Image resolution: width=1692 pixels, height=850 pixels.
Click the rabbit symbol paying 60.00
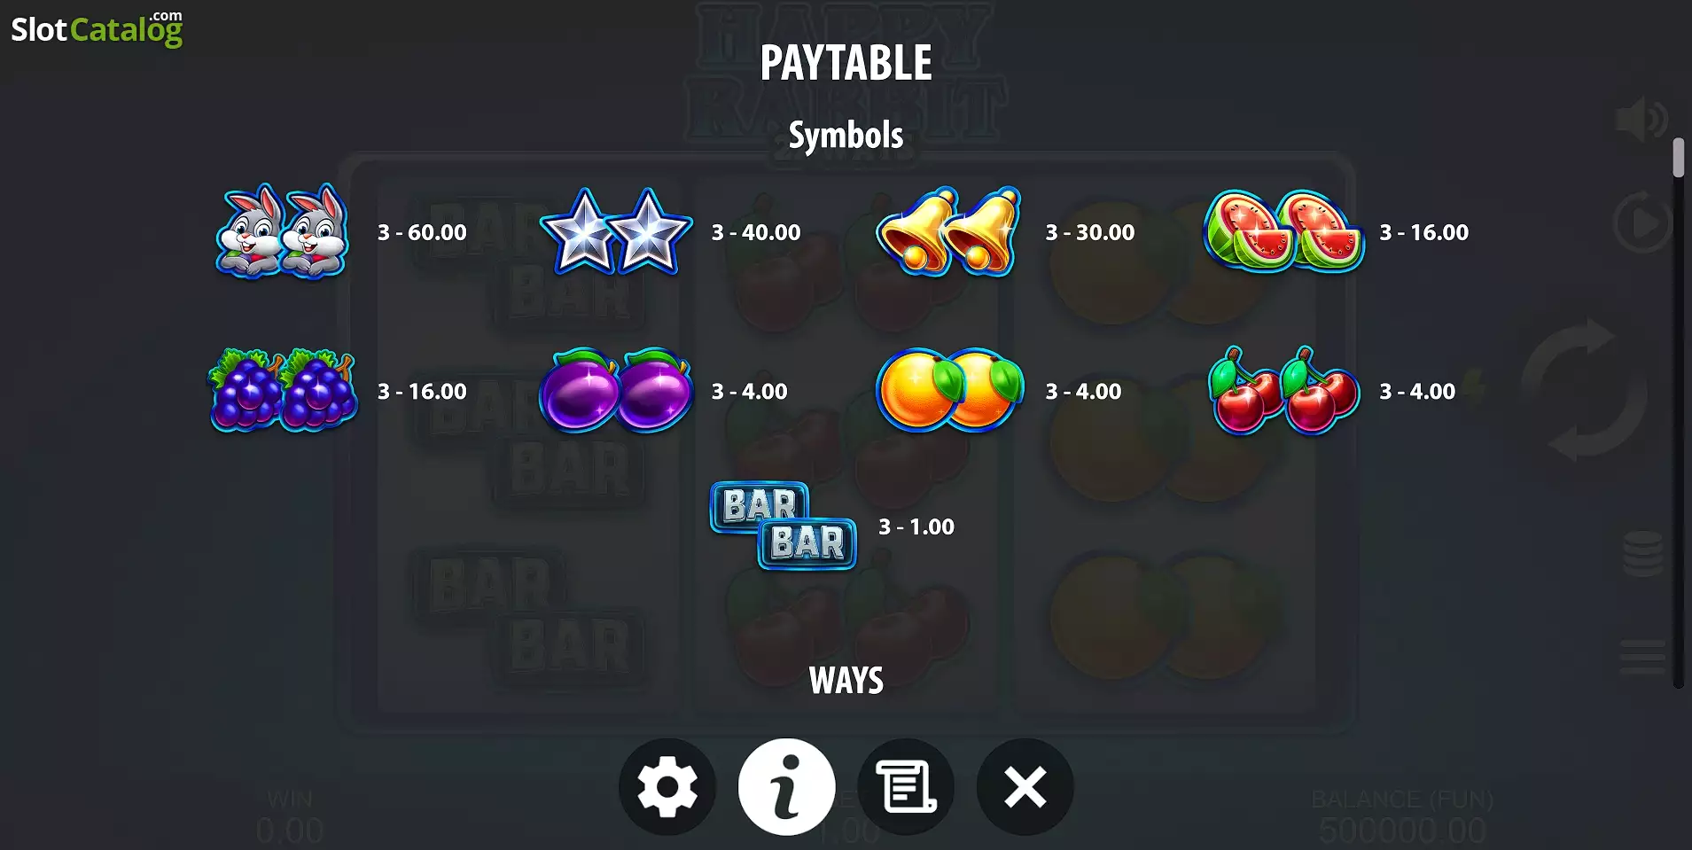282,231
